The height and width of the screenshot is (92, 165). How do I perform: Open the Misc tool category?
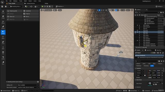pyautogui.click(x=3, y=63)
